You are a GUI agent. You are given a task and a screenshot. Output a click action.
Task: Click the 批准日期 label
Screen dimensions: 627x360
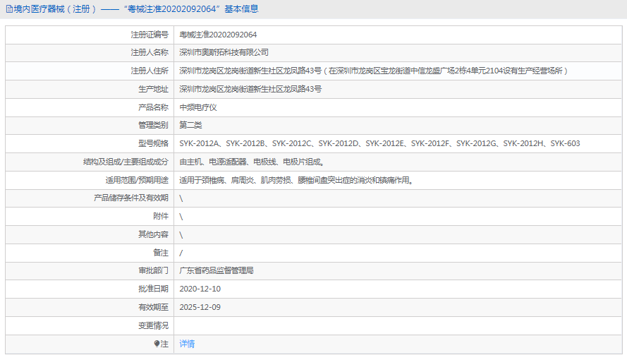[x=154, y=289]
